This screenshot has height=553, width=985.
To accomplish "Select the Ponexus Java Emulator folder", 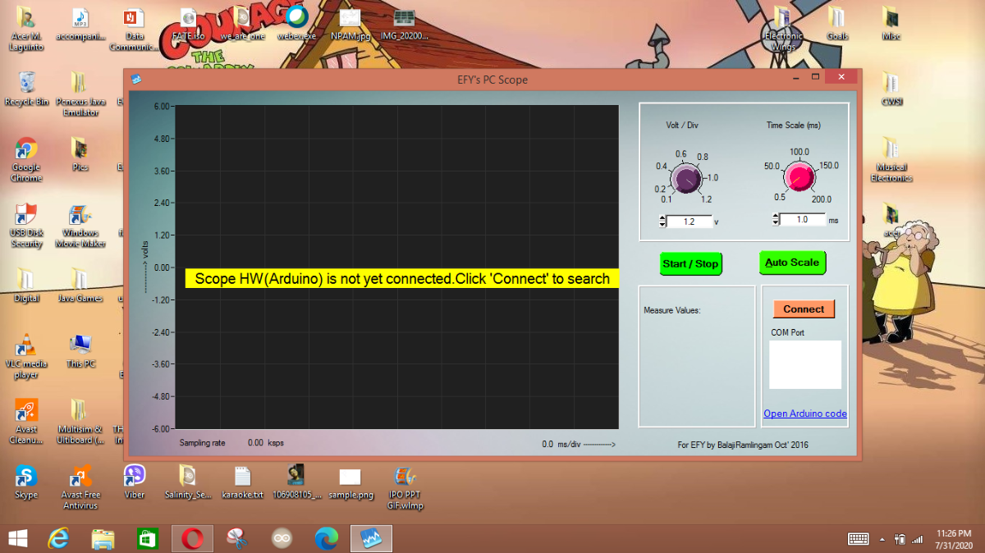I will (79, 94).
